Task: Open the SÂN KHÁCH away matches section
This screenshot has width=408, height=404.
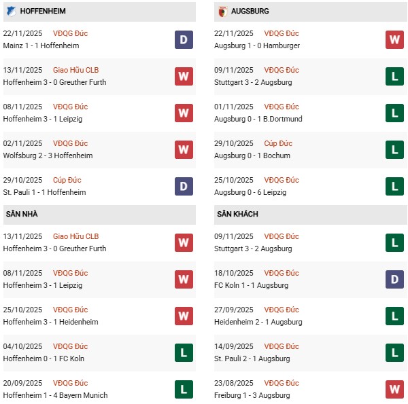Action: (238, 215)
